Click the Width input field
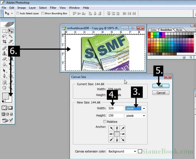 pyautogui.click(x=115, y=108)
